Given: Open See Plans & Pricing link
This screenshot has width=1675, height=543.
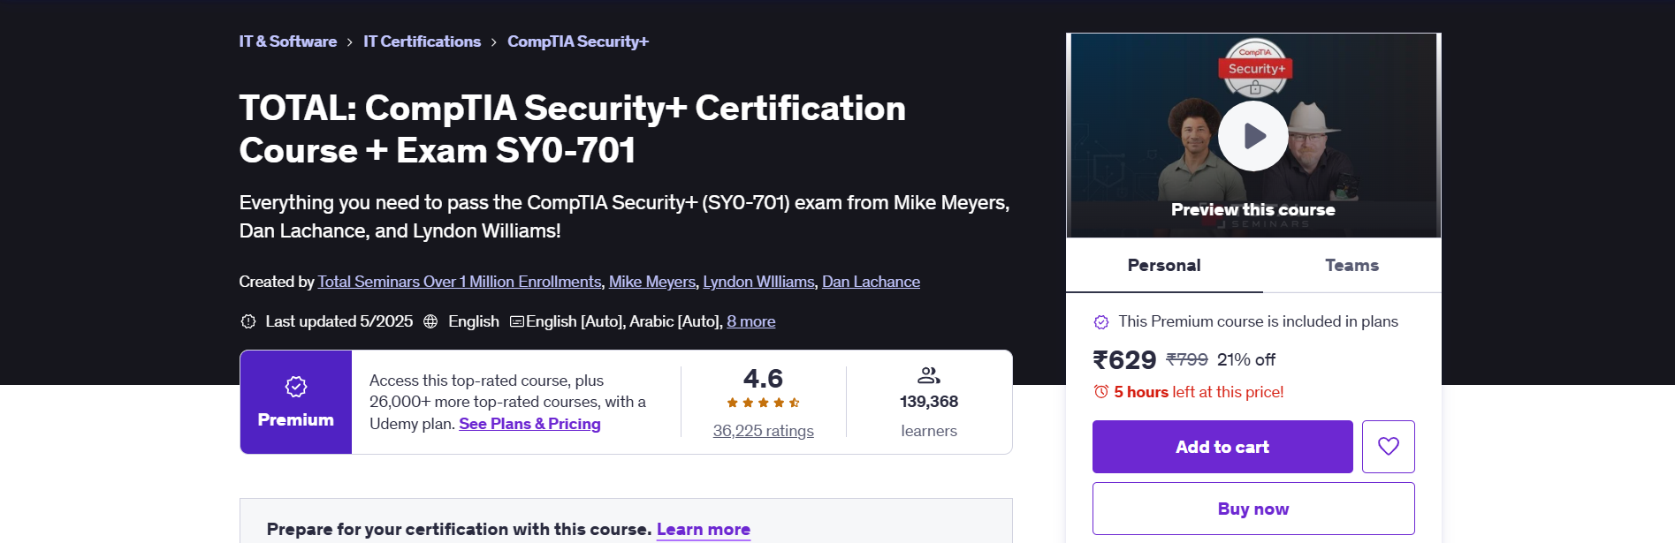Looking at the screenshot, I should (x=529, y=424).
